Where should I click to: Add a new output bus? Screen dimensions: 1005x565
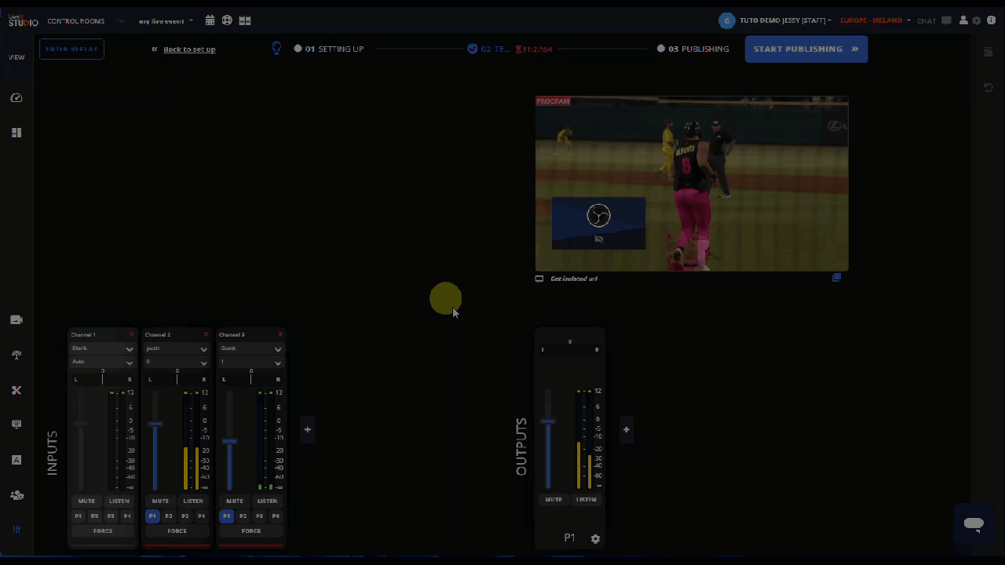click(x=626, y=429)
